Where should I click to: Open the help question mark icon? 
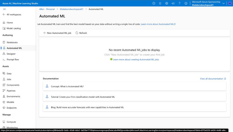coord(180,3)
